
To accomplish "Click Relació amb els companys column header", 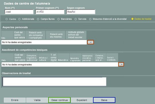I will point(36,35).
